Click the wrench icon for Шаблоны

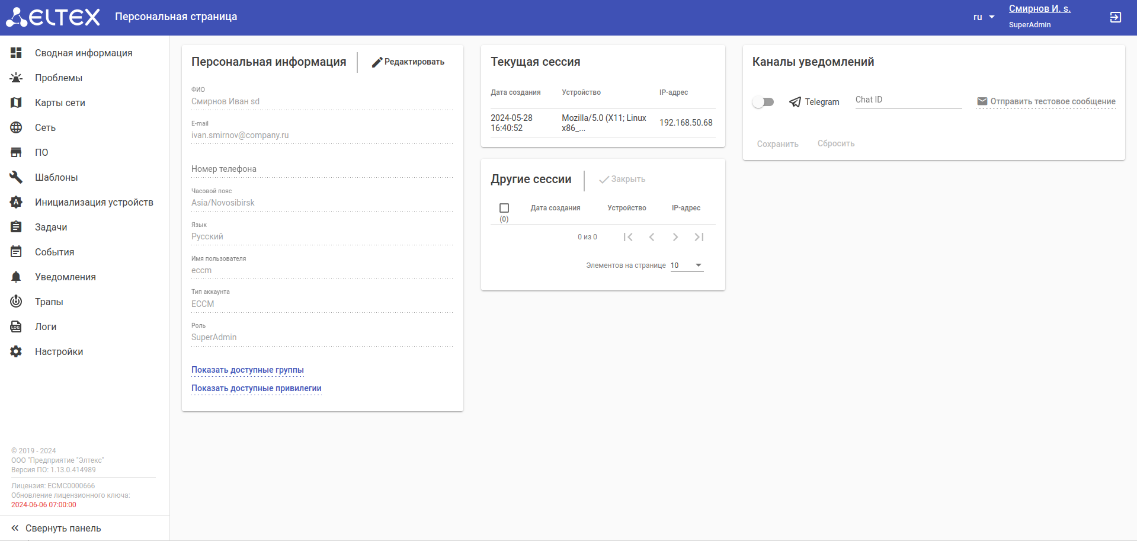[16, 177]
